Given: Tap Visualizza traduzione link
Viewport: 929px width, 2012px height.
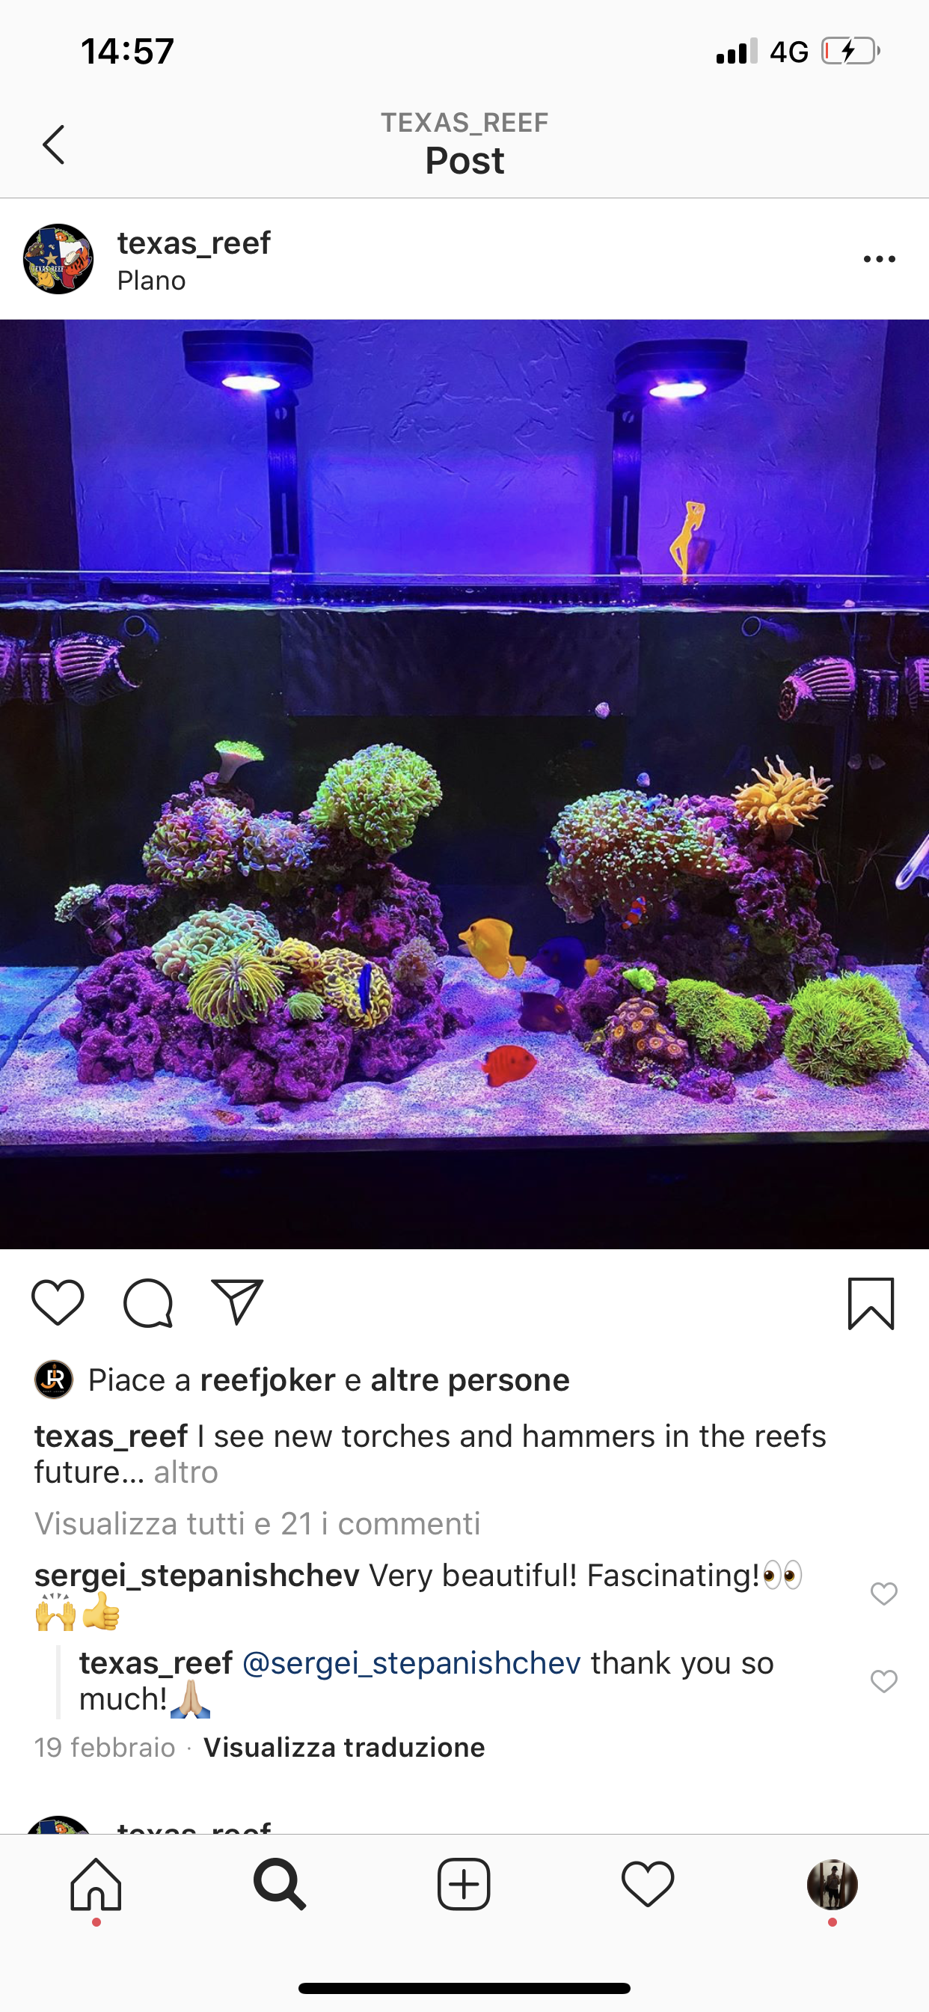Looking at the screenshot, I should point(344,1747).
